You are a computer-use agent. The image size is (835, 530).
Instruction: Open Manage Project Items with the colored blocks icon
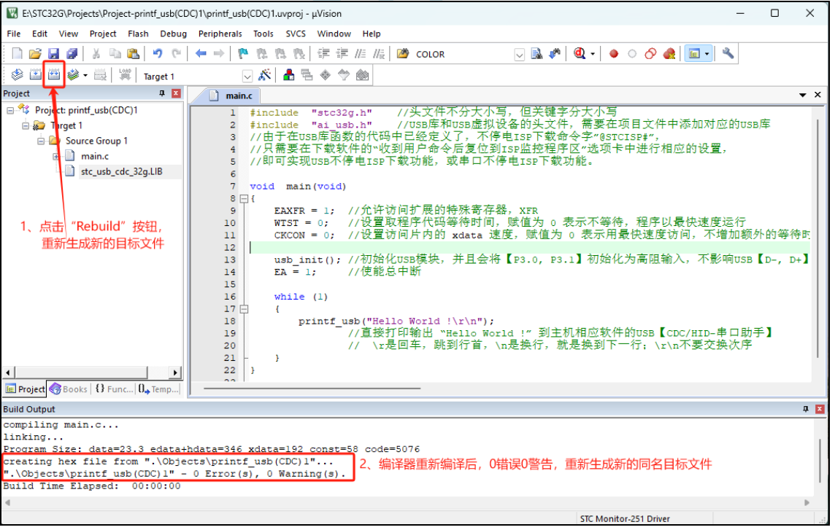tap(289, 75)
